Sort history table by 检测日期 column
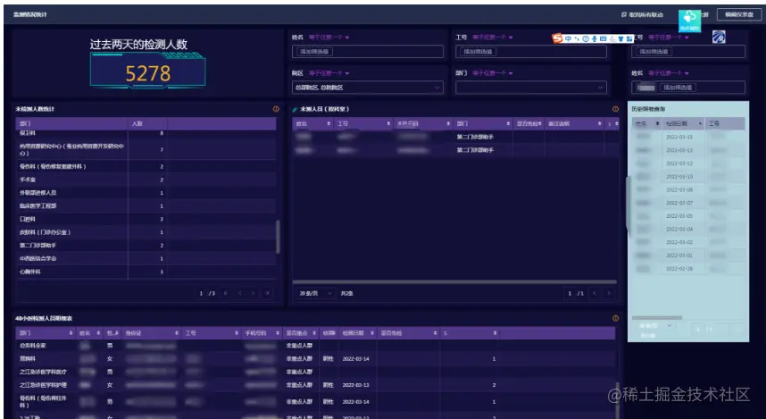The height and width of the screenshot is (419, 766). (700, 124)
